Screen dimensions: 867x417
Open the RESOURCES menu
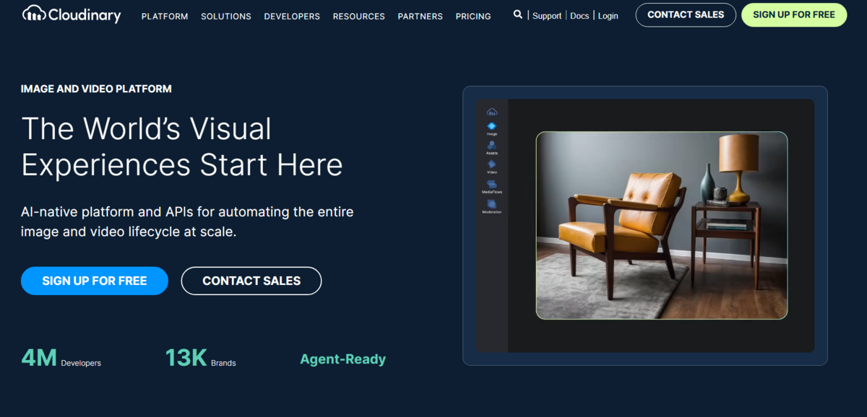pyautogui.click(x=359, y=16)
